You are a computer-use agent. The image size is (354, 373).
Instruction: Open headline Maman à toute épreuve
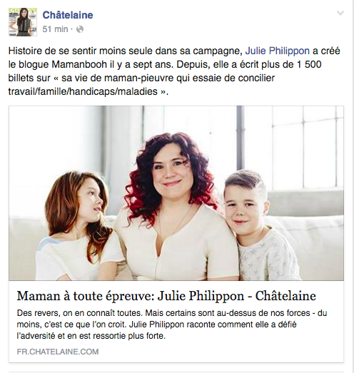pos(166,296)
